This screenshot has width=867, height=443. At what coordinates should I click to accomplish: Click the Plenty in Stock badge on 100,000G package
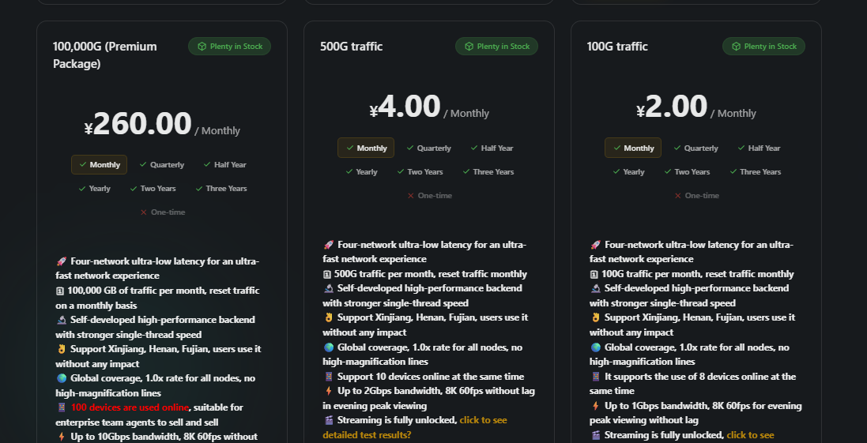[229, 47]
